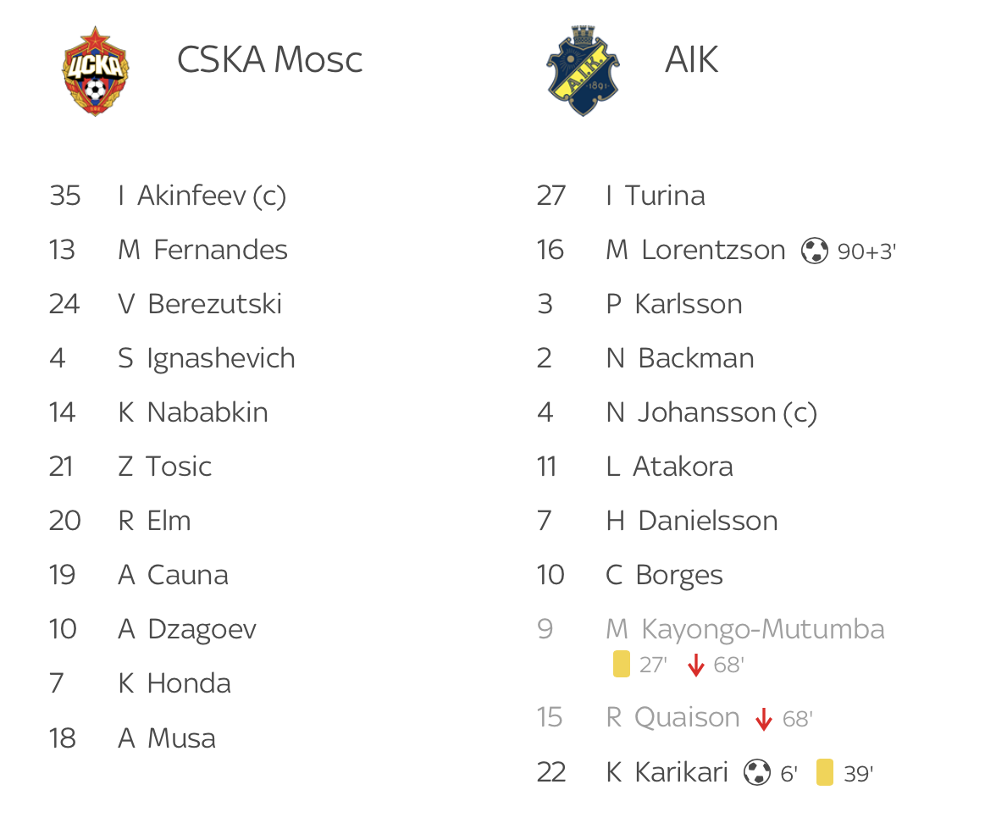Open the AIK team name
Screen dimensions: 996x823
click(691, 59)
